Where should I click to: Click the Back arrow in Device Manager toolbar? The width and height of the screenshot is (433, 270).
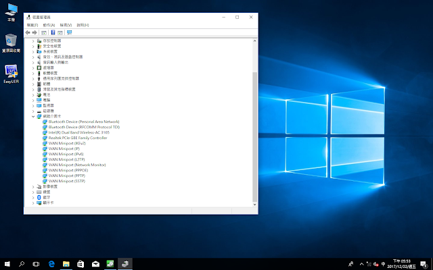click(x=28, y=32)
